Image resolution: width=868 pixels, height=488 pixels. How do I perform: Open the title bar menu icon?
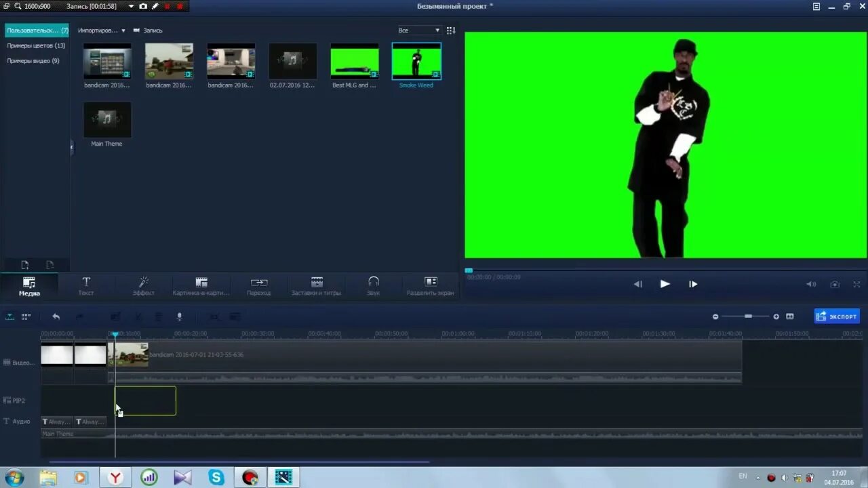[x=816, y=6]
